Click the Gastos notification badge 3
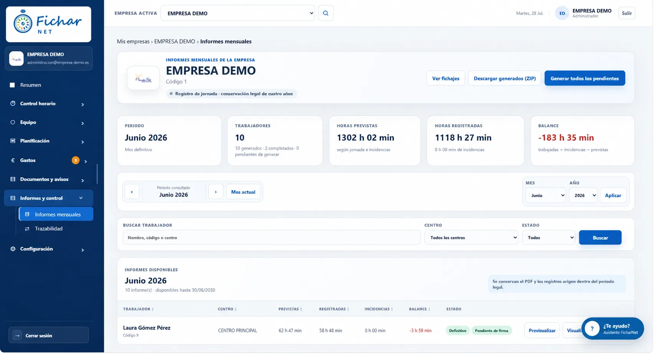The image size is (654, 354). pyautogui.click(x=76, y=161)
